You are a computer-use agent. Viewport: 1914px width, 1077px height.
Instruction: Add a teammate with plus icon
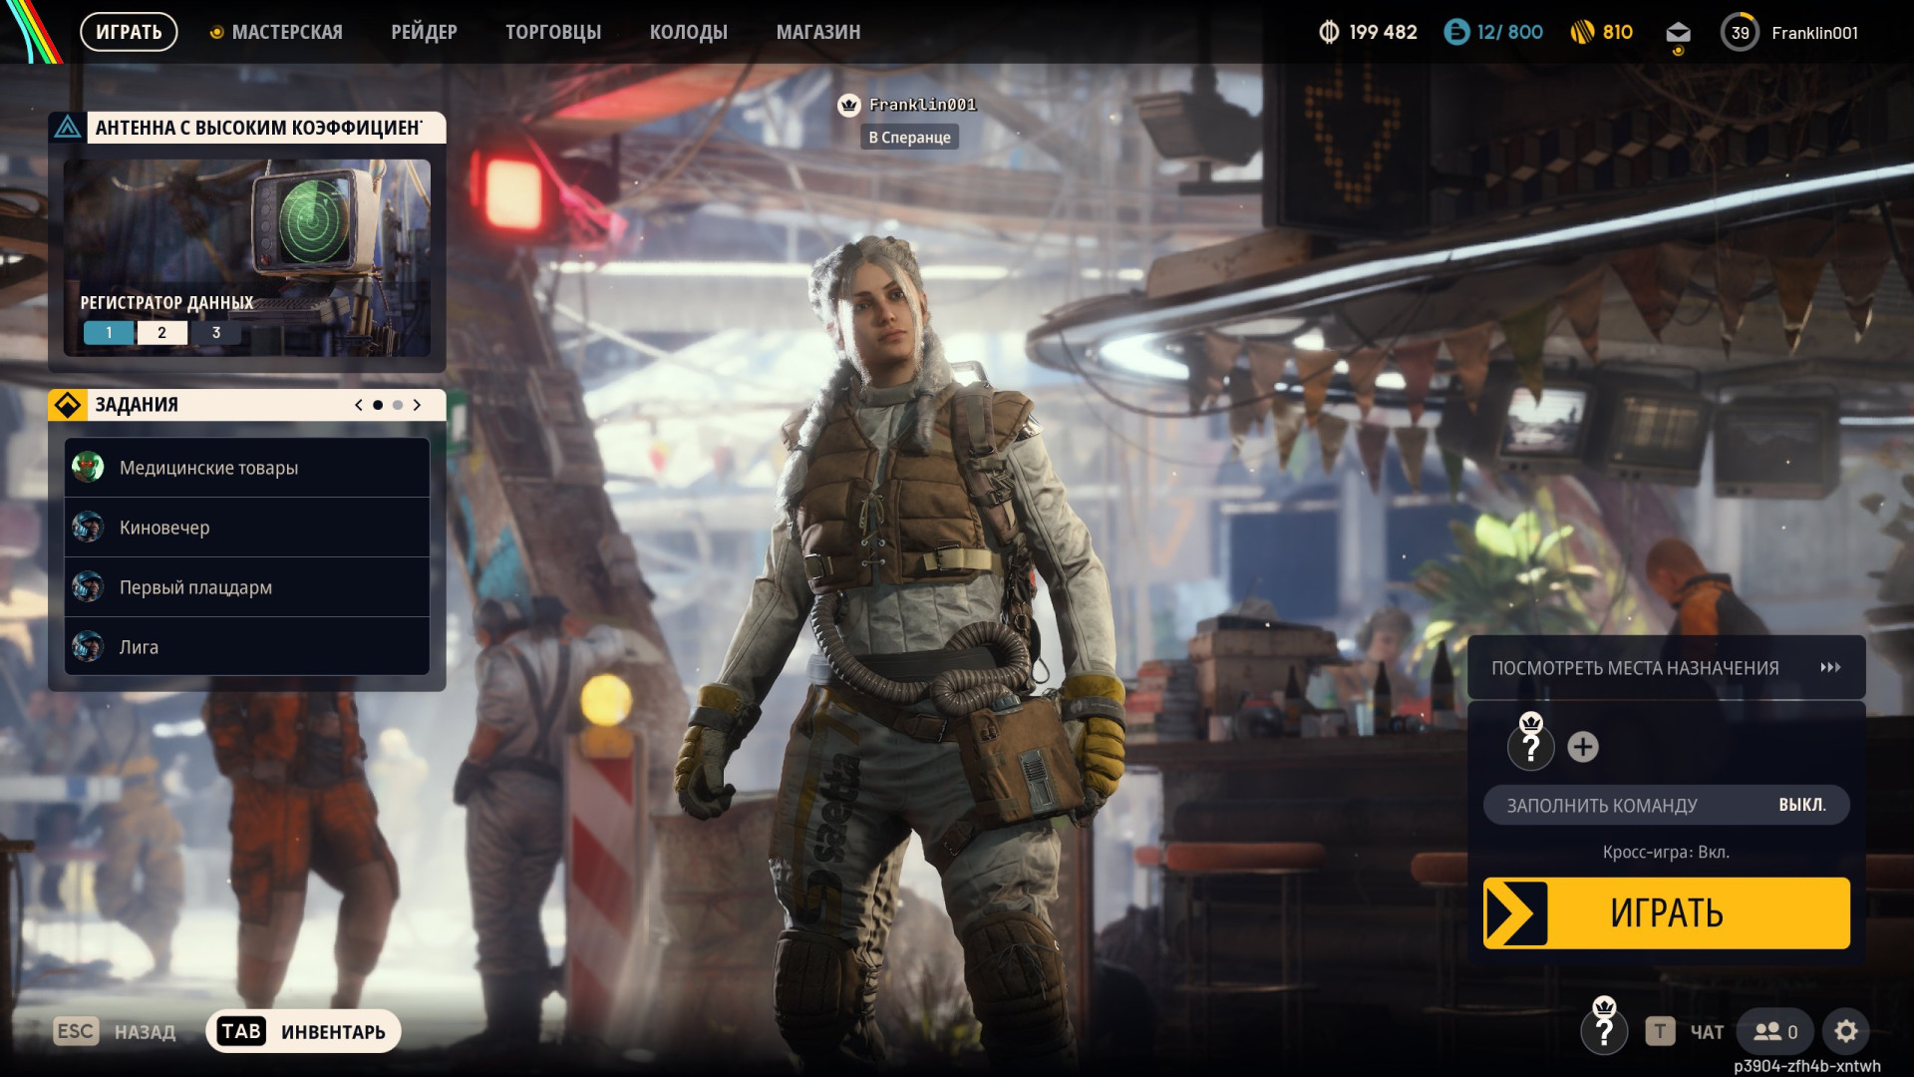1583,747
